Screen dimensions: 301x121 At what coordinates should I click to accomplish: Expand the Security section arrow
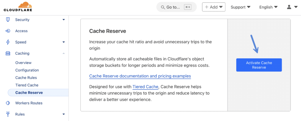click(63, 20)
